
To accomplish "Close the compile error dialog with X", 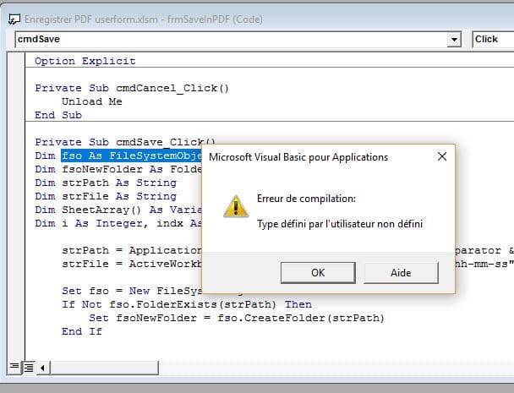I will (441, 156).
